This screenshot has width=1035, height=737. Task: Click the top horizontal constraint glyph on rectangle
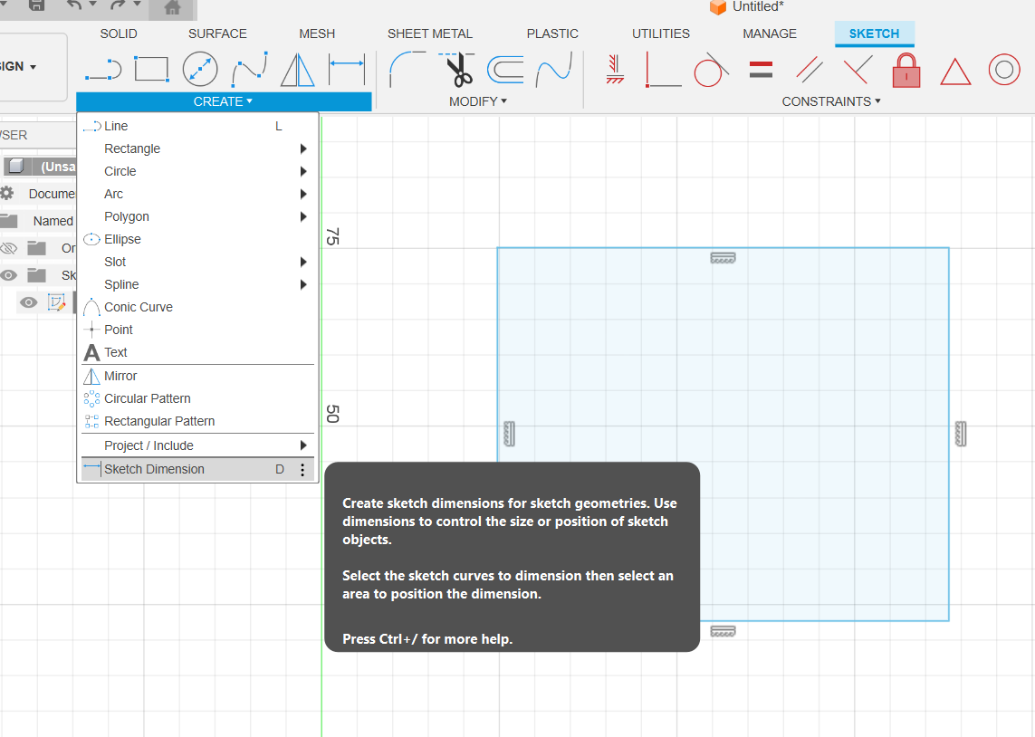(x=723, y=258)
